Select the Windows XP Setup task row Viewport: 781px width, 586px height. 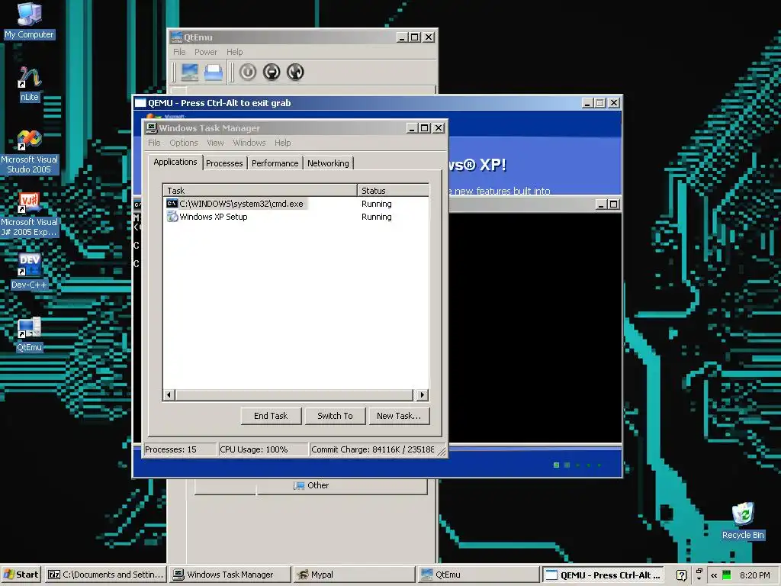pyautogui.click(x=296, y=216)
